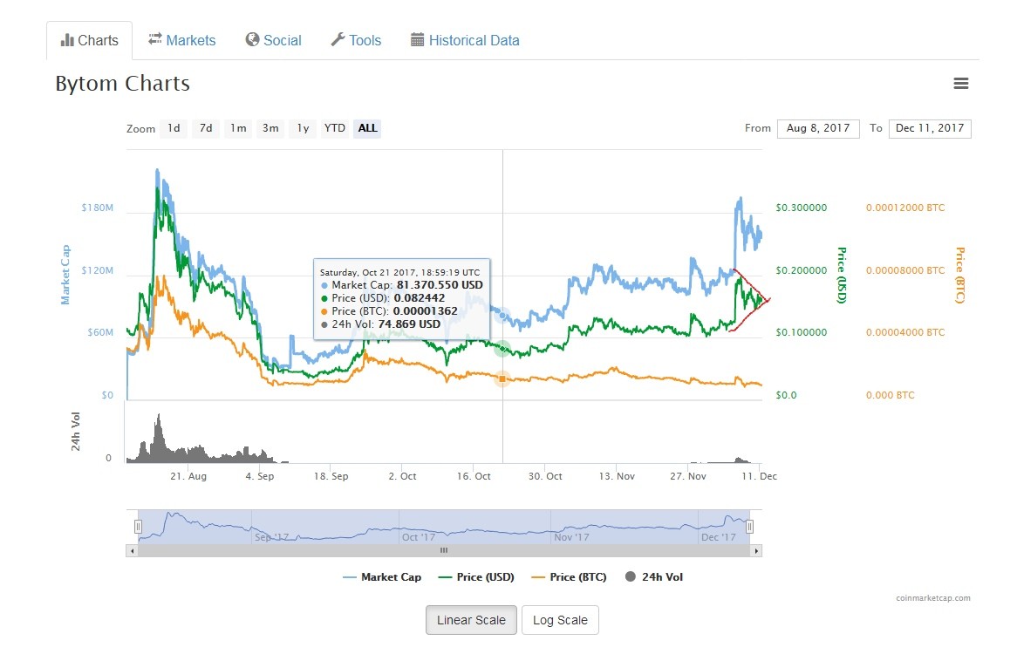Click the navigator left range handle
The height and width of the screenshot is (661, 1017).
[x=138, y=527]
